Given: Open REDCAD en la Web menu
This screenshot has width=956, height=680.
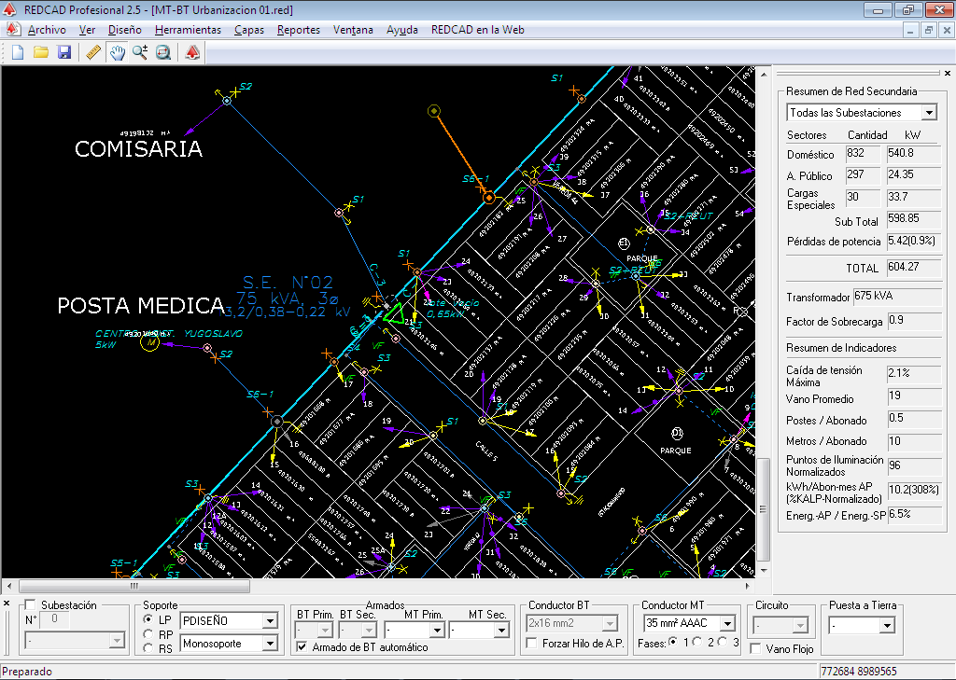Looking at the screenshot, I should (x=477, y=30).
